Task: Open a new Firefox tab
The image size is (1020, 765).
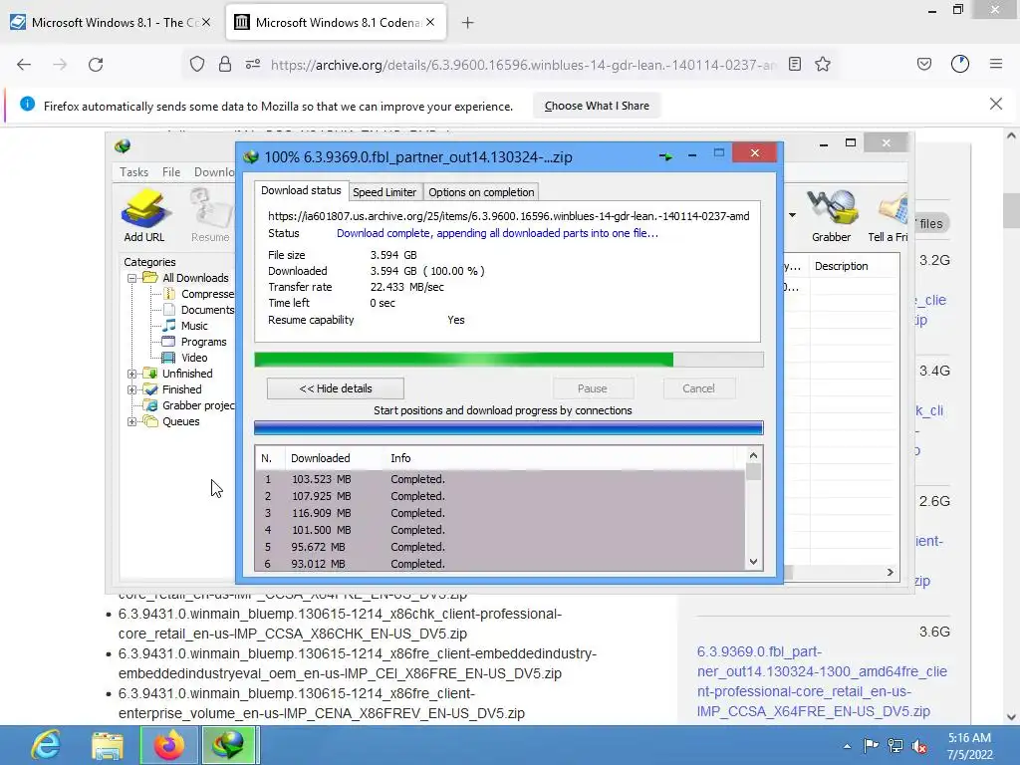Action: pos(468,23)
